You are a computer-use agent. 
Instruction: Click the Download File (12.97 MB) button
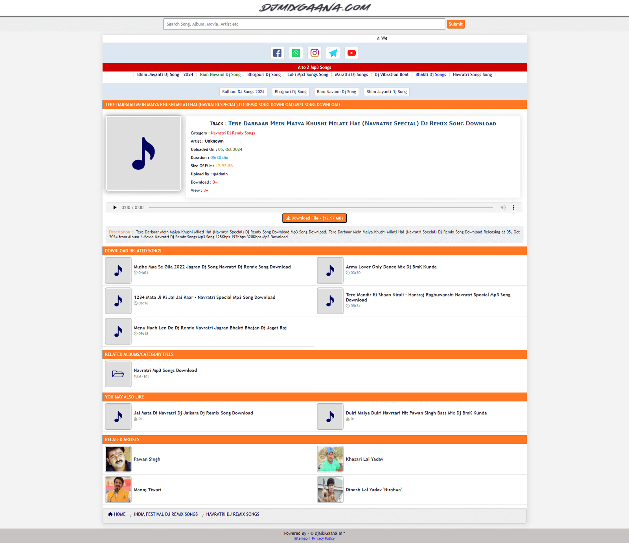click(314, 218)
